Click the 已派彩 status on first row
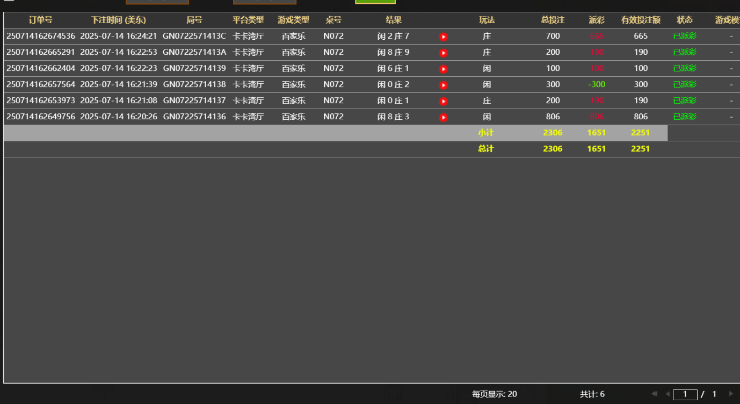The width and height of the screenshot is (740, 404). [x=685, y=36]
